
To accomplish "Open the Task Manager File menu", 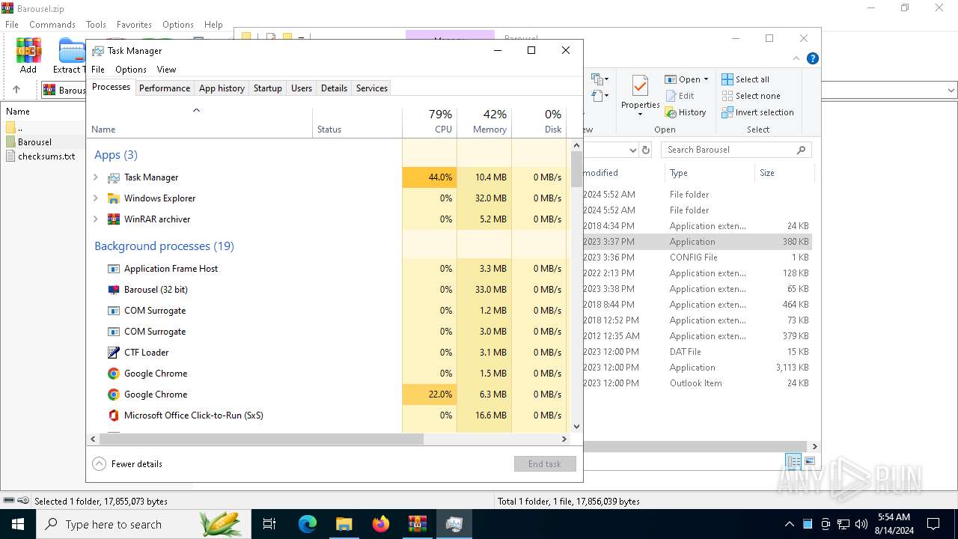I will click(x=98, y=70).
